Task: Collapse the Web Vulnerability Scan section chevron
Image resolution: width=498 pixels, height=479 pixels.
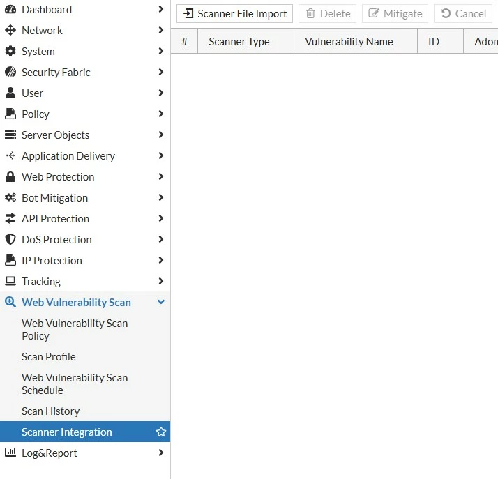Action: 161,302
